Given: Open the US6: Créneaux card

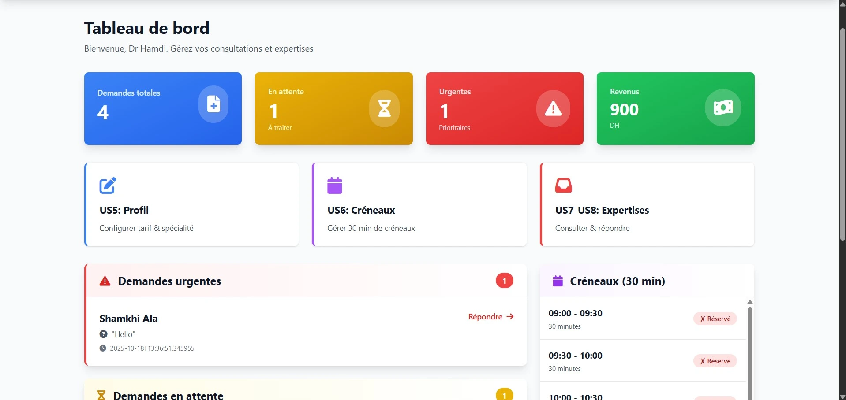Looking at the screenshot, I should (419, 204).
